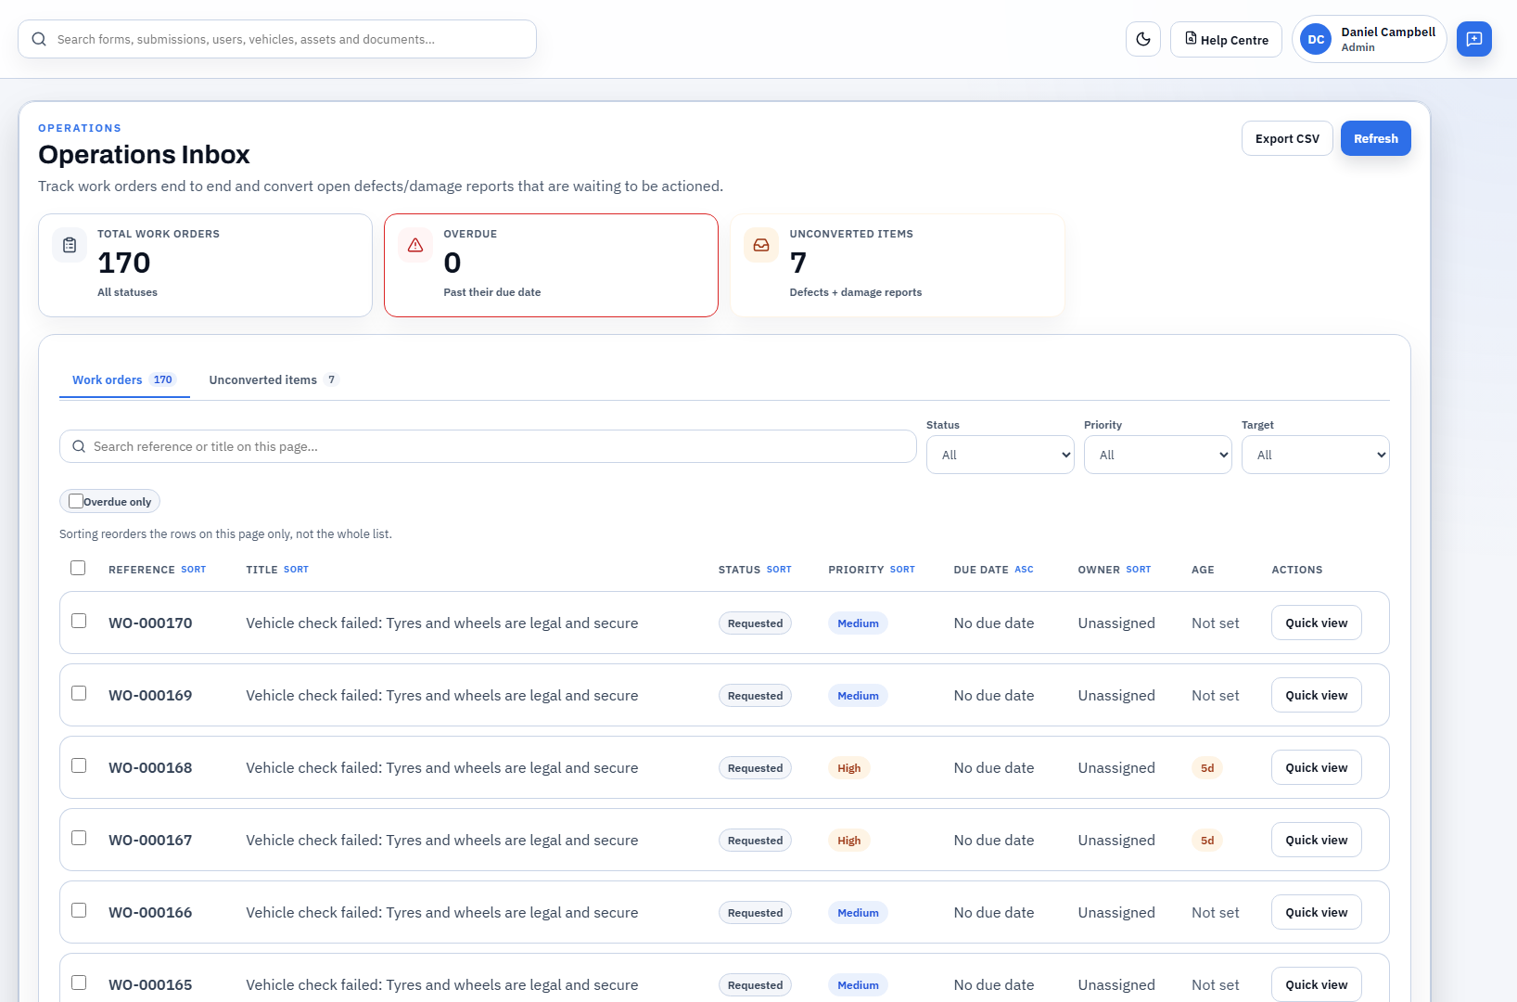The height and width of the screenshot is (1002, 1517).
Task: Open the Priority filter dropdown
Action: point(1157,455)
